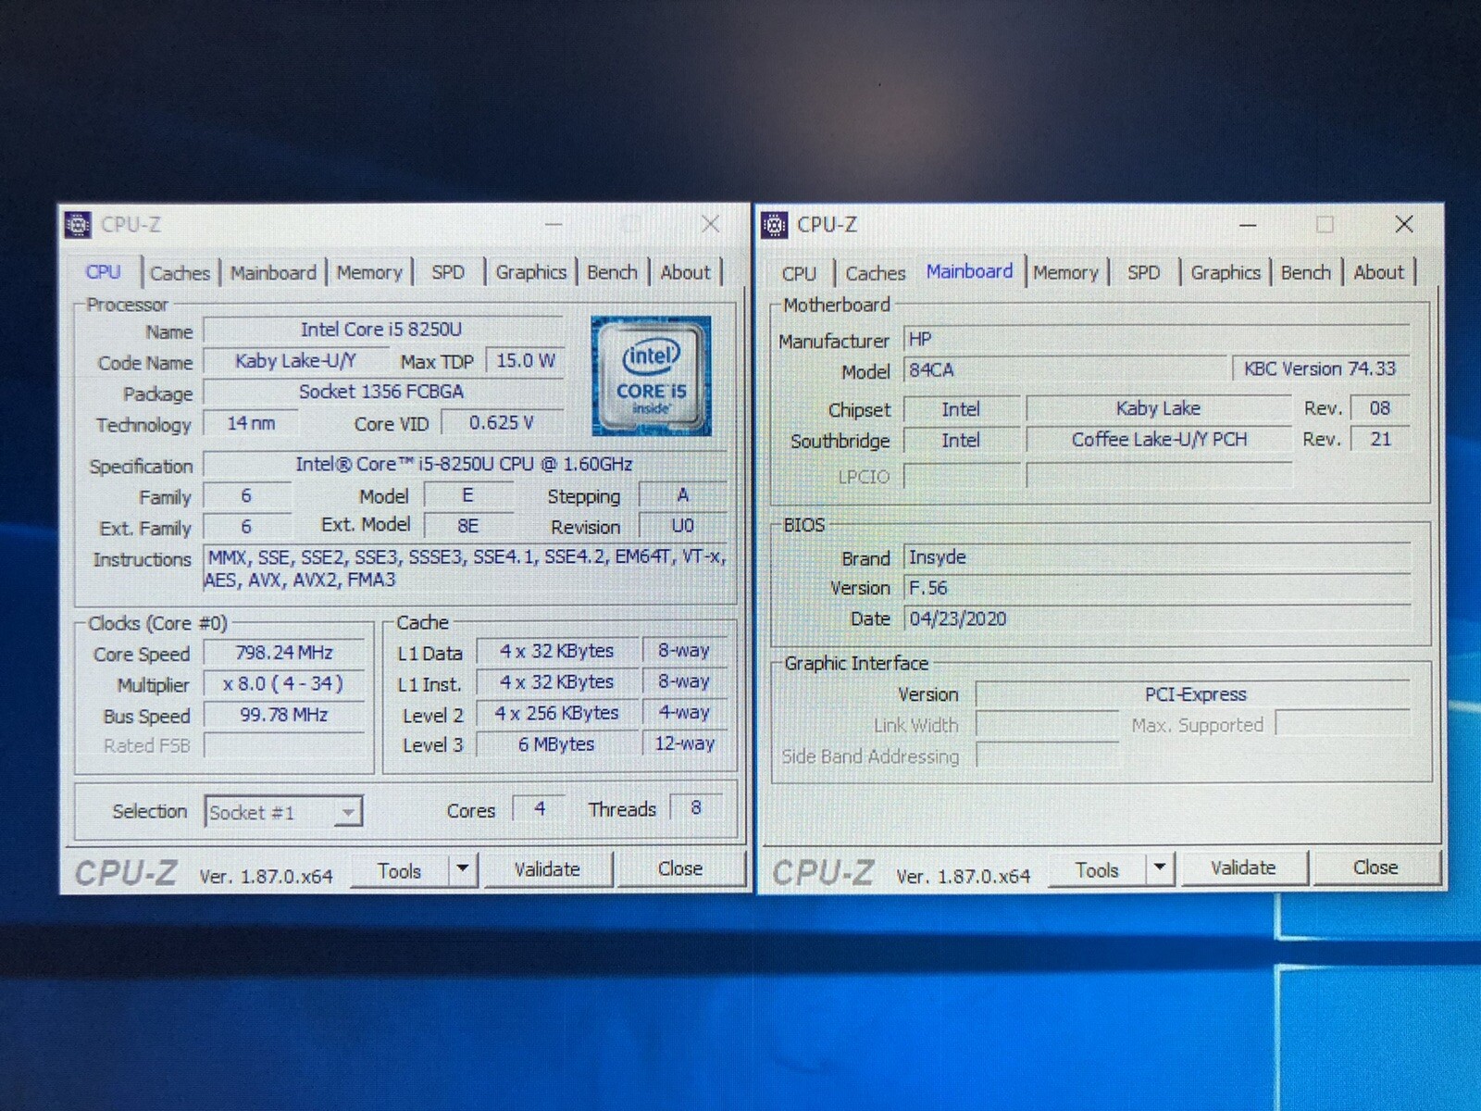Image resolution: width=1481 pixels, height=1111 pixels.
Task: Click Validate in the Motherboard window
Action: pyautogui.click(x=1243, y=868)
